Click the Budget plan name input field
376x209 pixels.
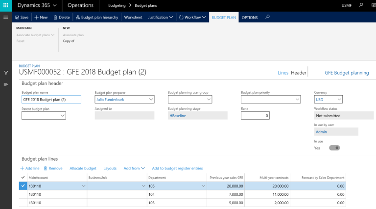52,100
